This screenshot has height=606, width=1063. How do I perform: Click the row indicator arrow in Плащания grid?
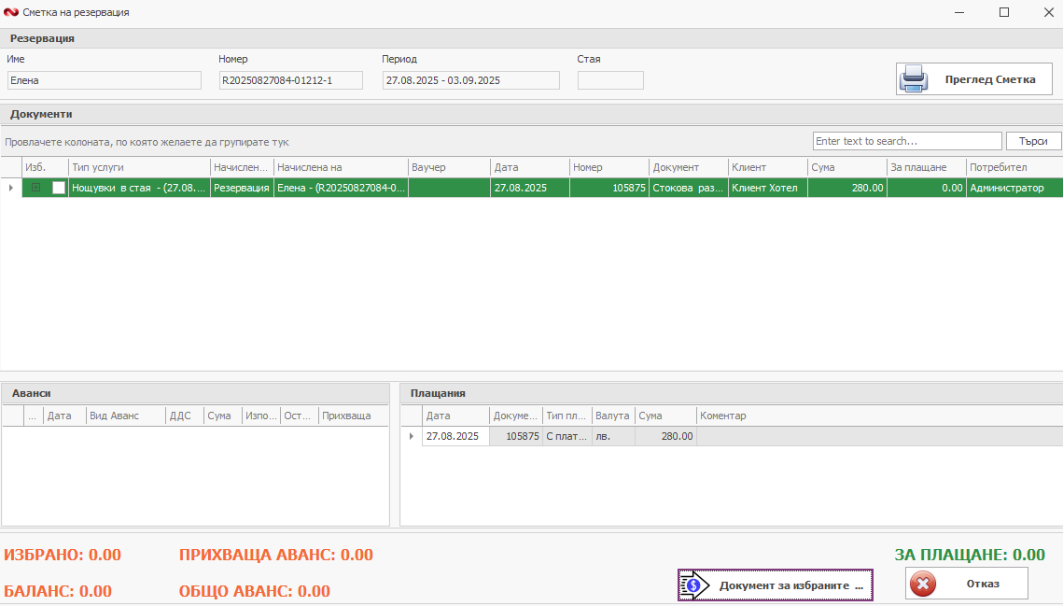[411, 436]
